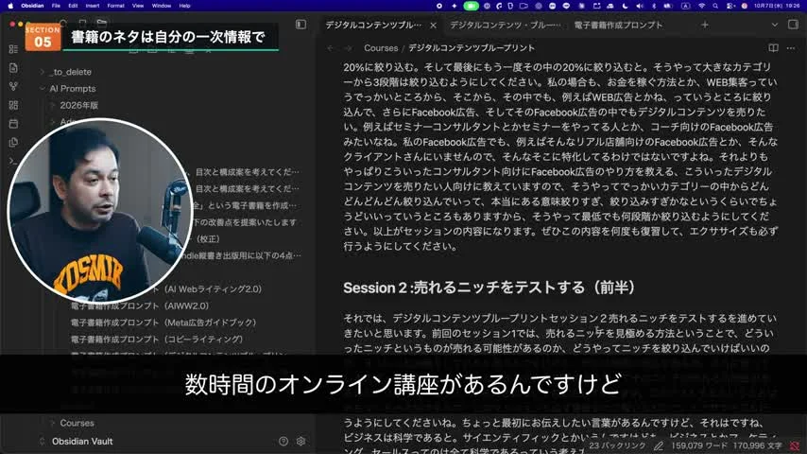Open the note's more options menu
This screenshot has height=454, width=807.
click(x=791, y=48)
